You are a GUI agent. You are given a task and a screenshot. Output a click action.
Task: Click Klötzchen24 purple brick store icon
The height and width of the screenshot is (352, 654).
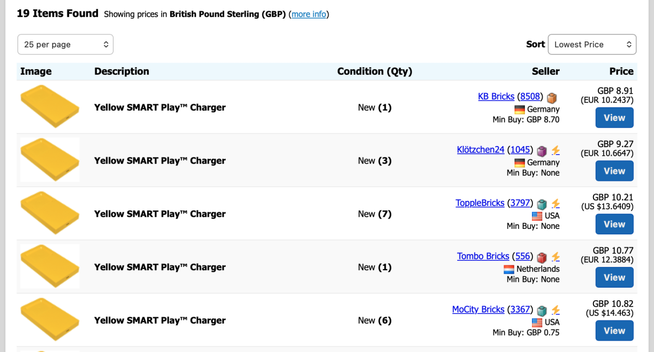[x=542, y=150]
